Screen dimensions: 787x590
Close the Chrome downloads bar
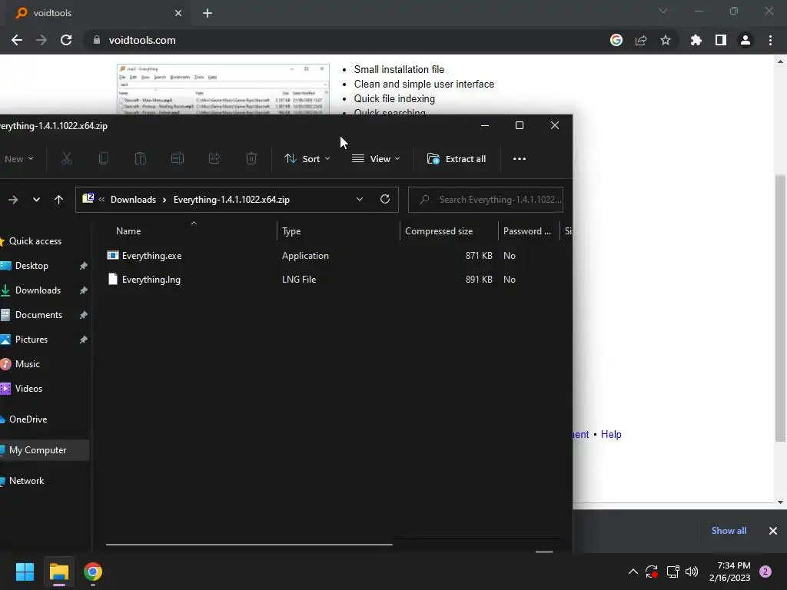tap(773, 531)
